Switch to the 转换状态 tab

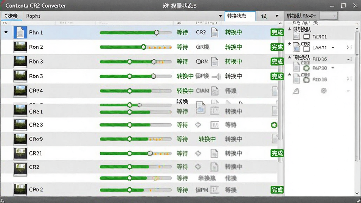240,16
